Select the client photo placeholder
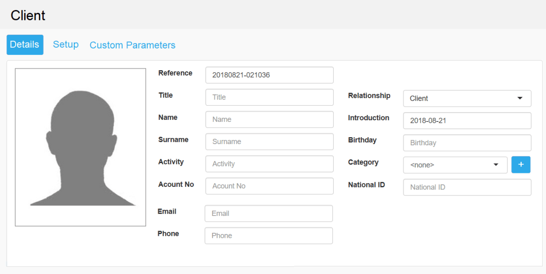This screenshot has width=546, height=274. [x=81, y=147]
